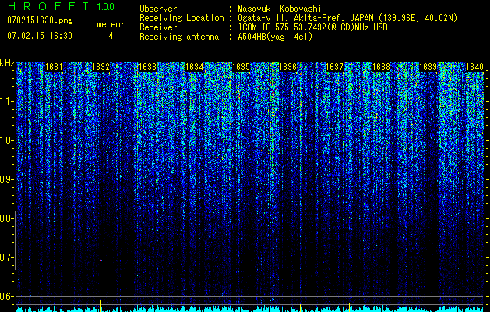Image resolution: width=490 pixels, height=312 pixels.
Task: Click the gray vertical bar beside the 0.8 kHz label
Action: pos(15,240)
